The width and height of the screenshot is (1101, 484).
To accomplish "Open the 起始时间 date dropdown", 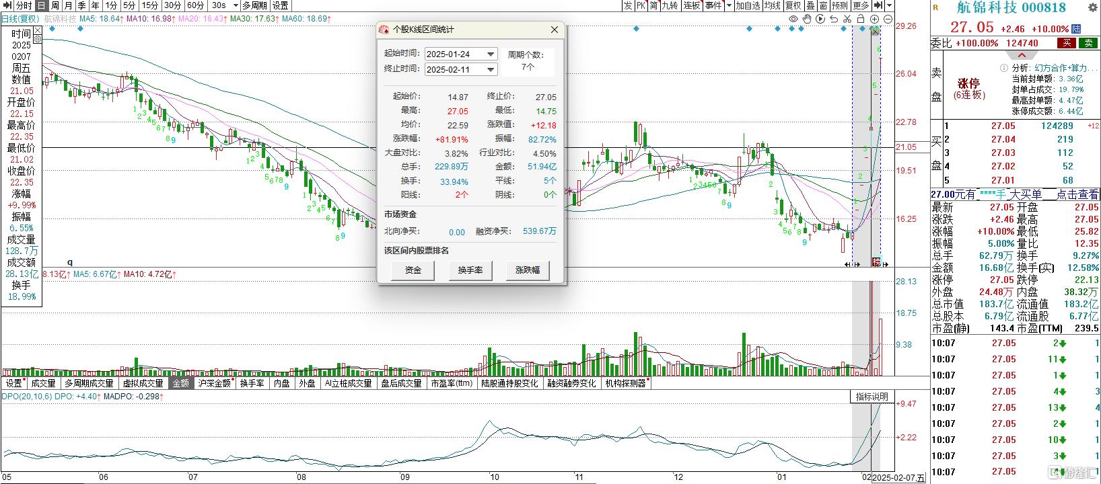I will (491, 54).
